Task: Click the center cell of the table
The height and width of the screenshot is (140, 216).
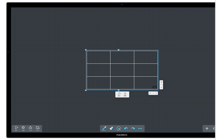Action: point(122,70)
